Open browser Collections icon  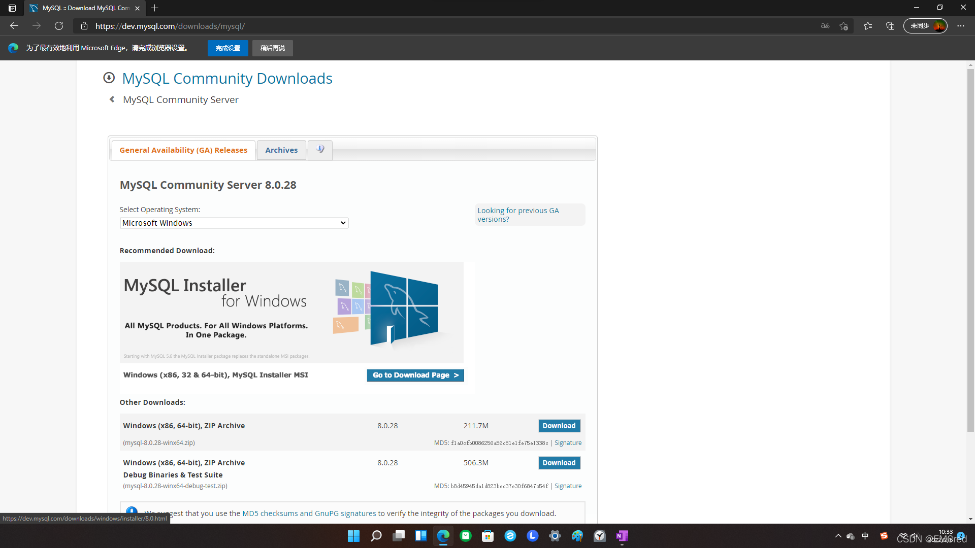(x=890, y=26)
